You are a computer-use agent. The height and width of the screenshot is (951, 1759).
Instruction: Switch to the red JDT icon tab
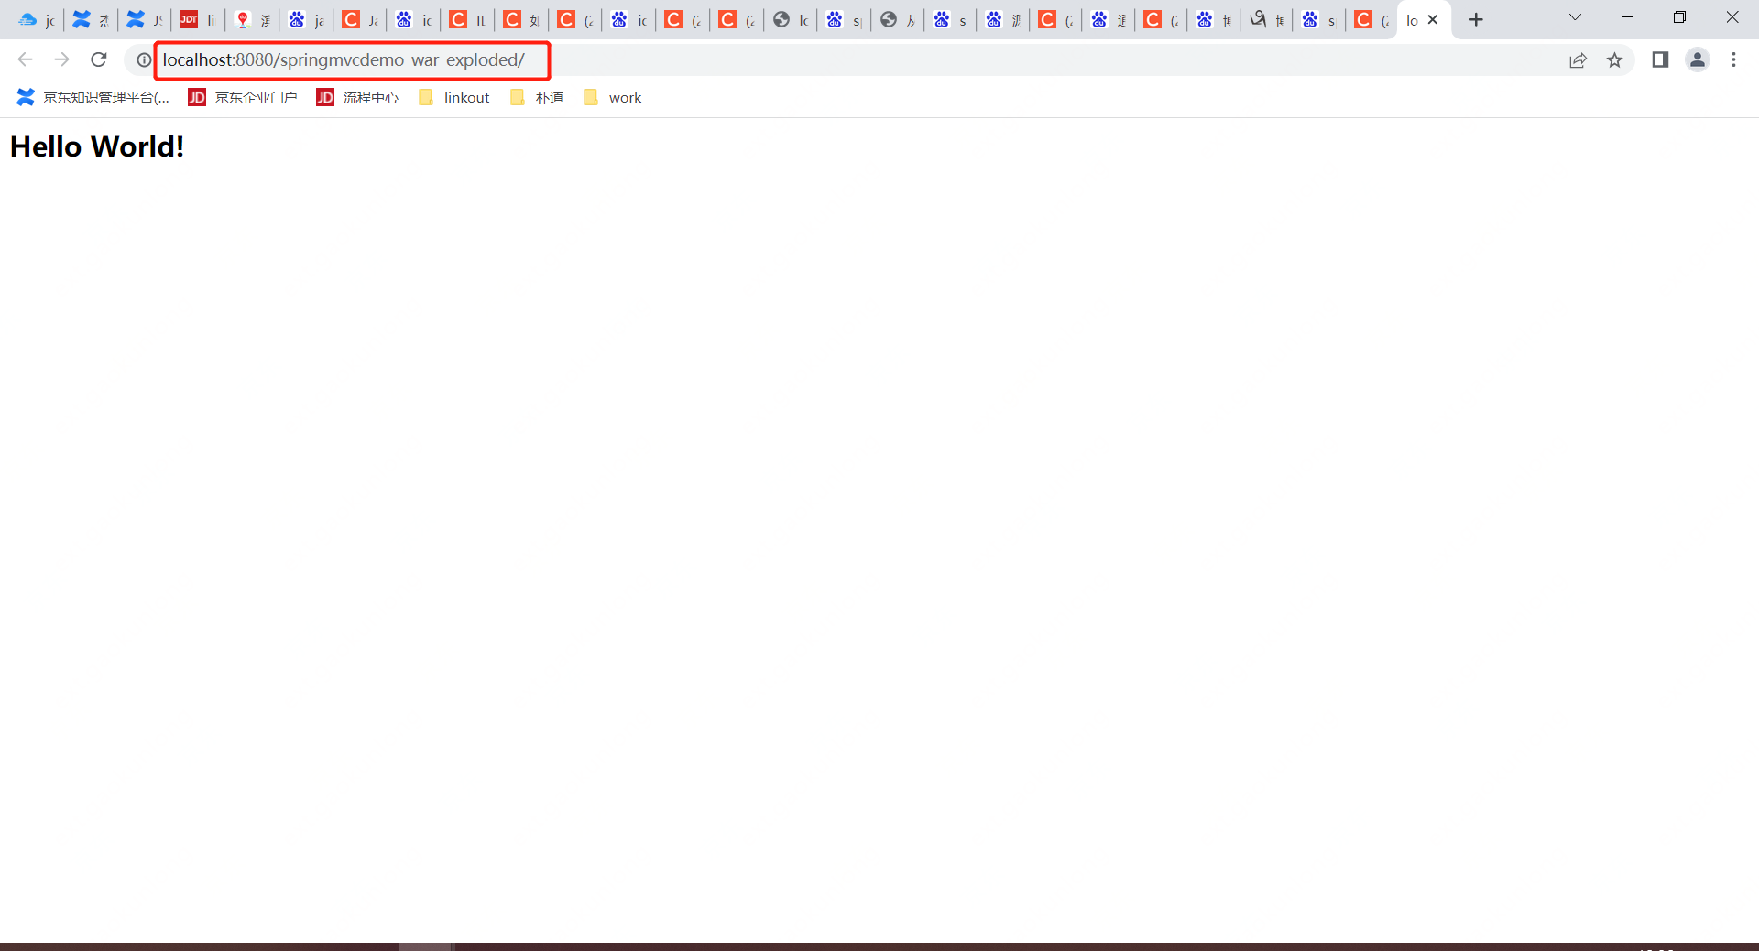(x=198, y=20)
